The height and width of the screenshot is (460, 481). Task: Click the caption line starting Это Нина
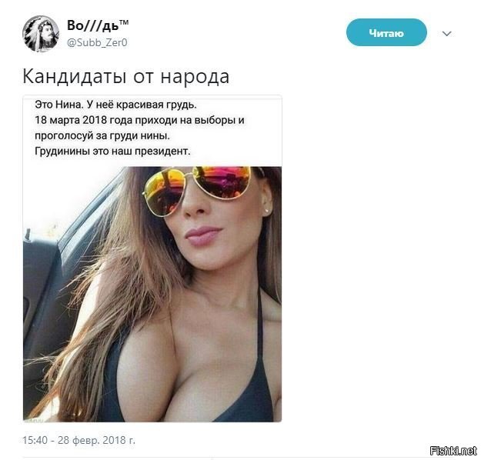click(x=115, y=105)
